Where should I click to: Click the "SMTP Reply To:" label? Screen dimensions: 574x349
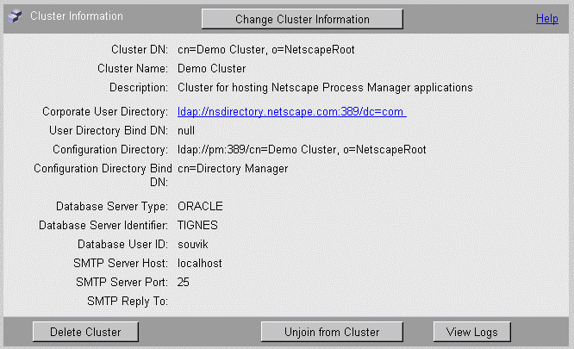[x=128, y=302]
